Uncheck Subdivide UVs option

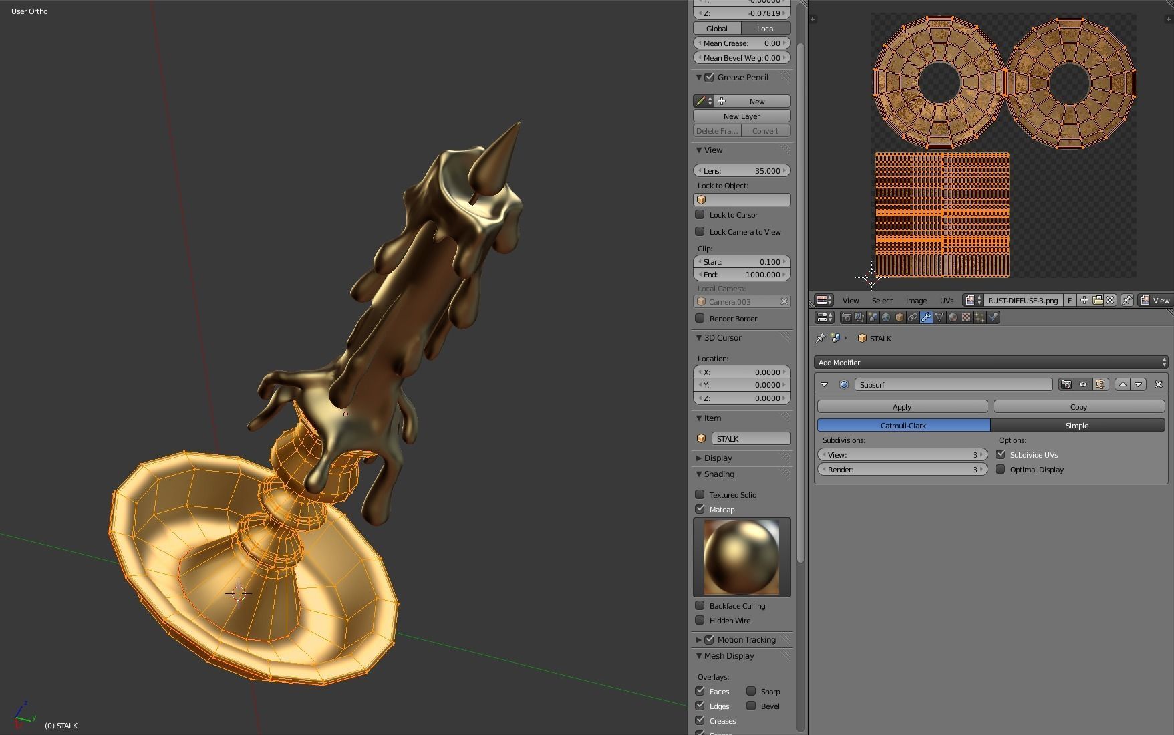(1000, 454)
